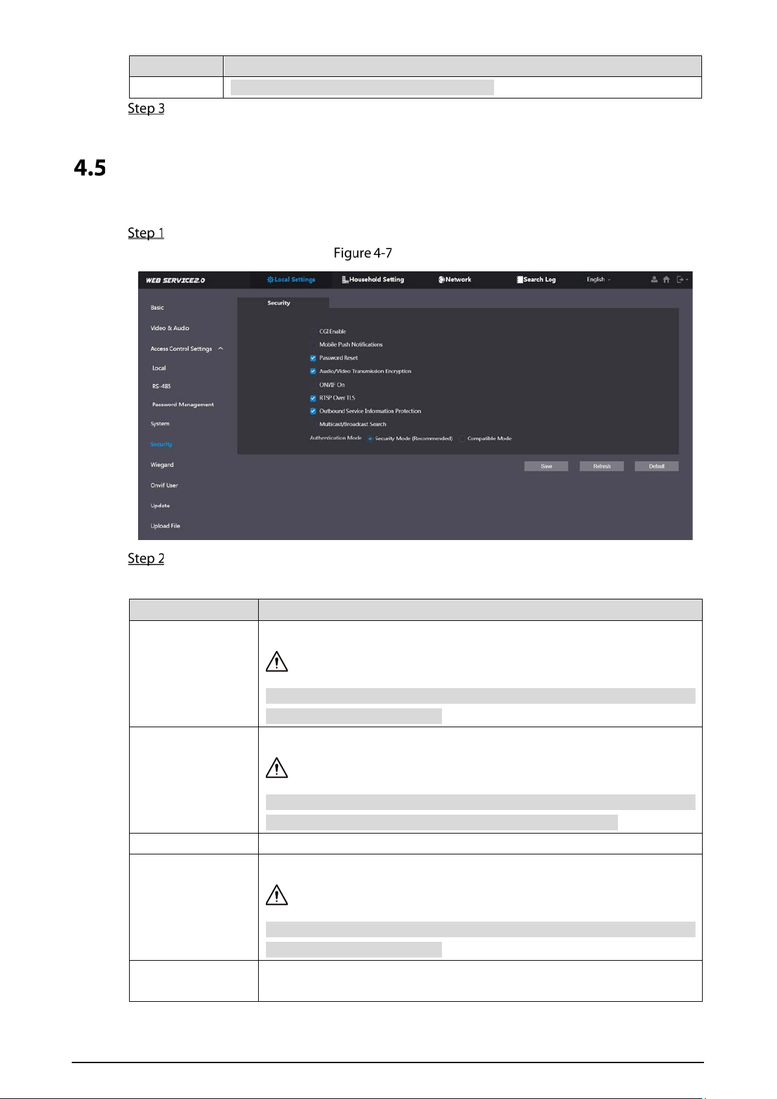The height and width of the screenshot is (1099, 777).
Task: Open the Search Log tab
Action: [x=536, y=279]
